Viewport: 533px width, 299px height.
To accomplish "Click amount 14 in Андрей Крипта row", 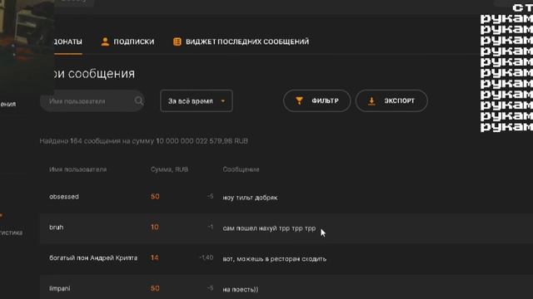I will coord(155,257).
